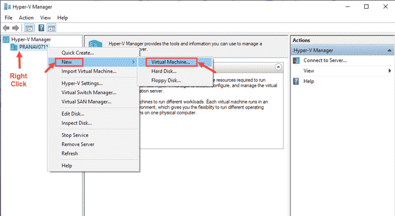This screenshot has width=395, height=216.
Task: Choose Hard Disk from New submenu
Action: [x=175, y=71]
